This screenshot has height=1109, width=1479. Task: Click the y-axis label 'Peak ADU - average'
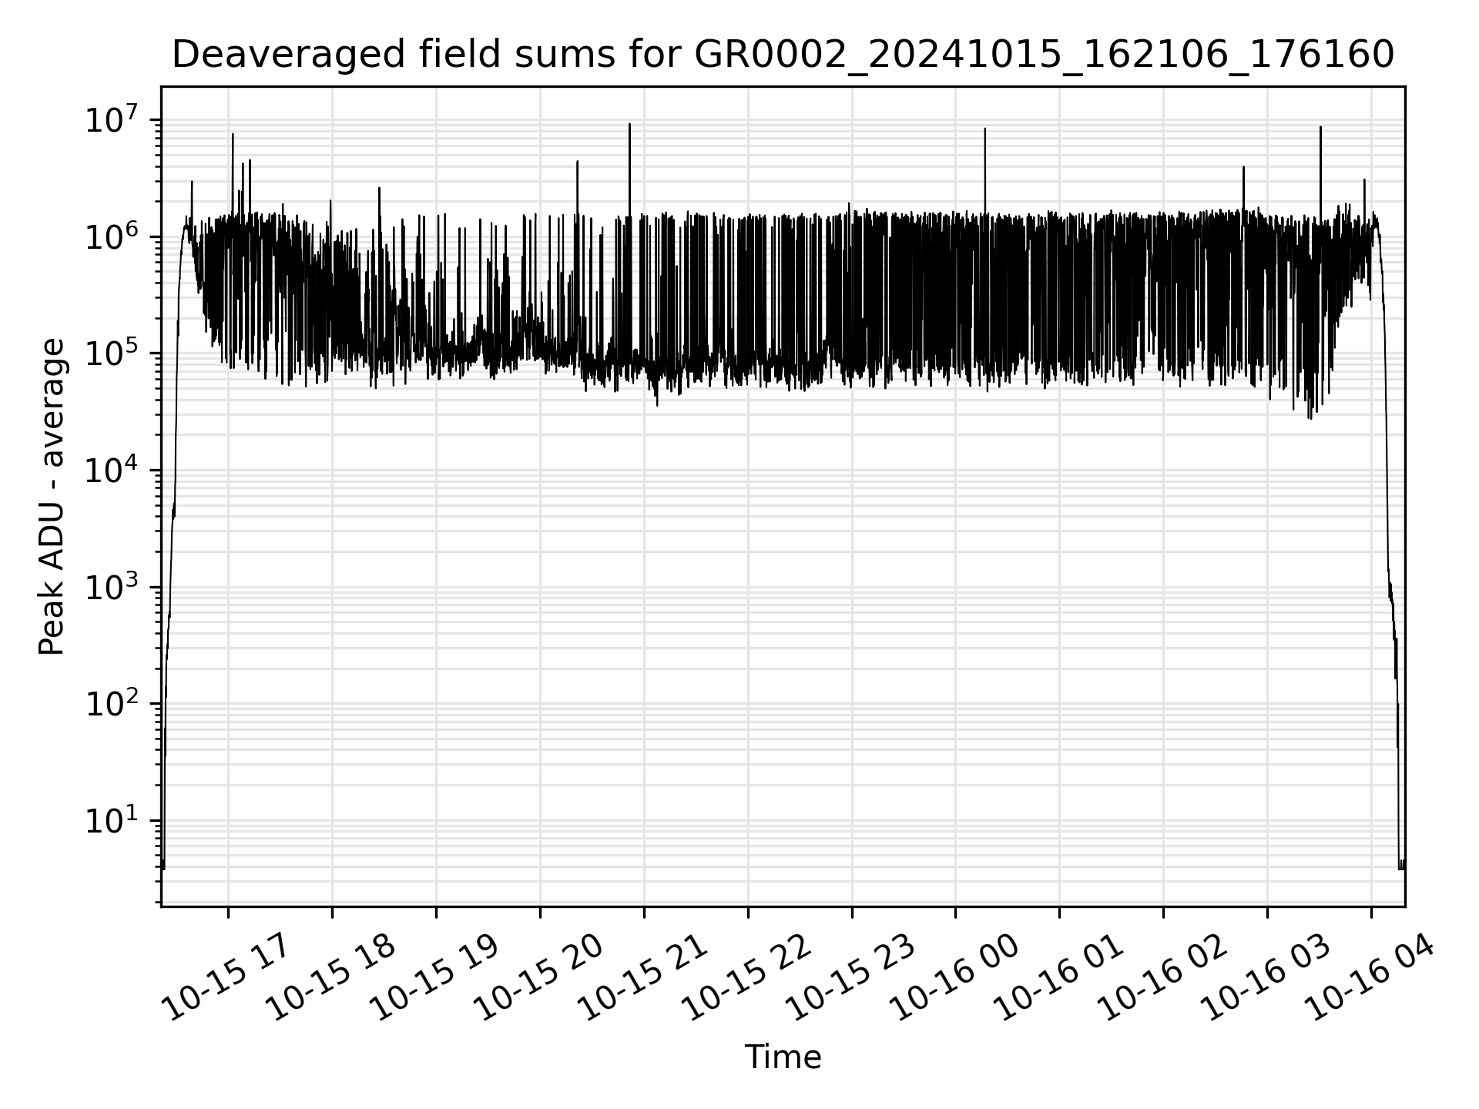coord(52,497)
